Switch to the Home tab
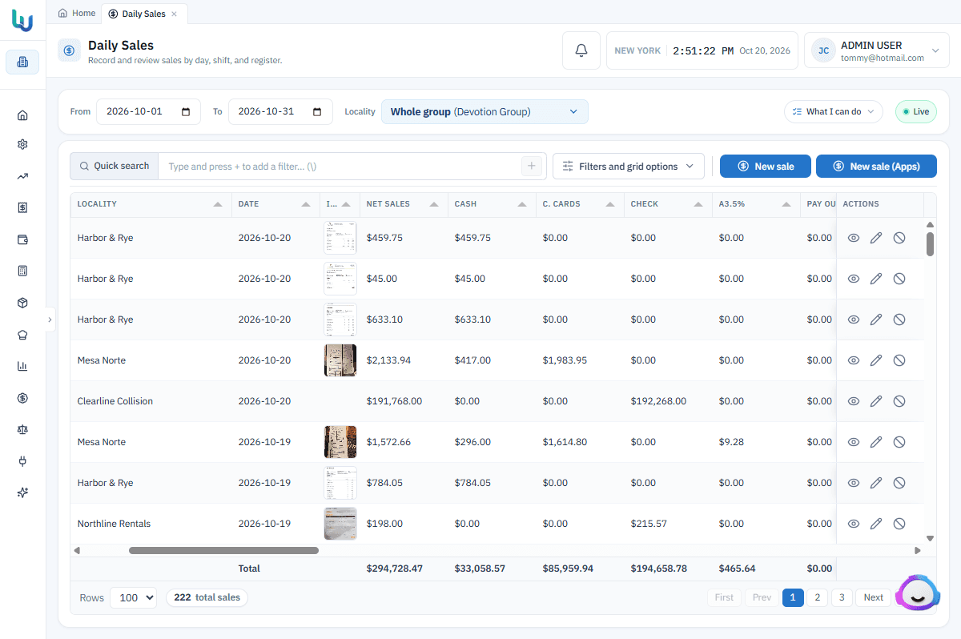This screenshot has height=639, width=961. (x=77, y=13)
